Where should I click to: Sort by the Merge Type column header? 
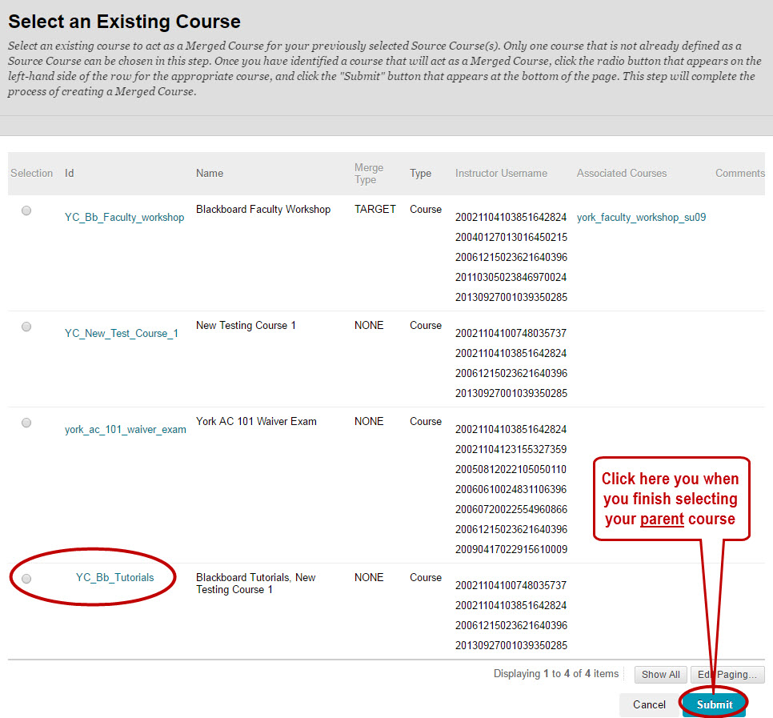pyautogui.click(x=369, y=174)
